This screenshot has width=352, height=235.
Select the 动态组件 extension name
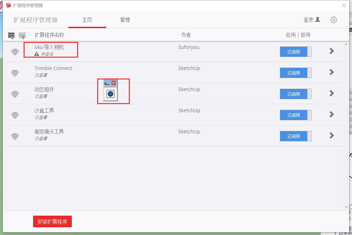point(44,89)
